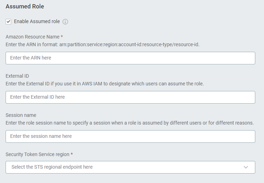Click the red asterisk after Amazon Resource Name

click(62, 37)
